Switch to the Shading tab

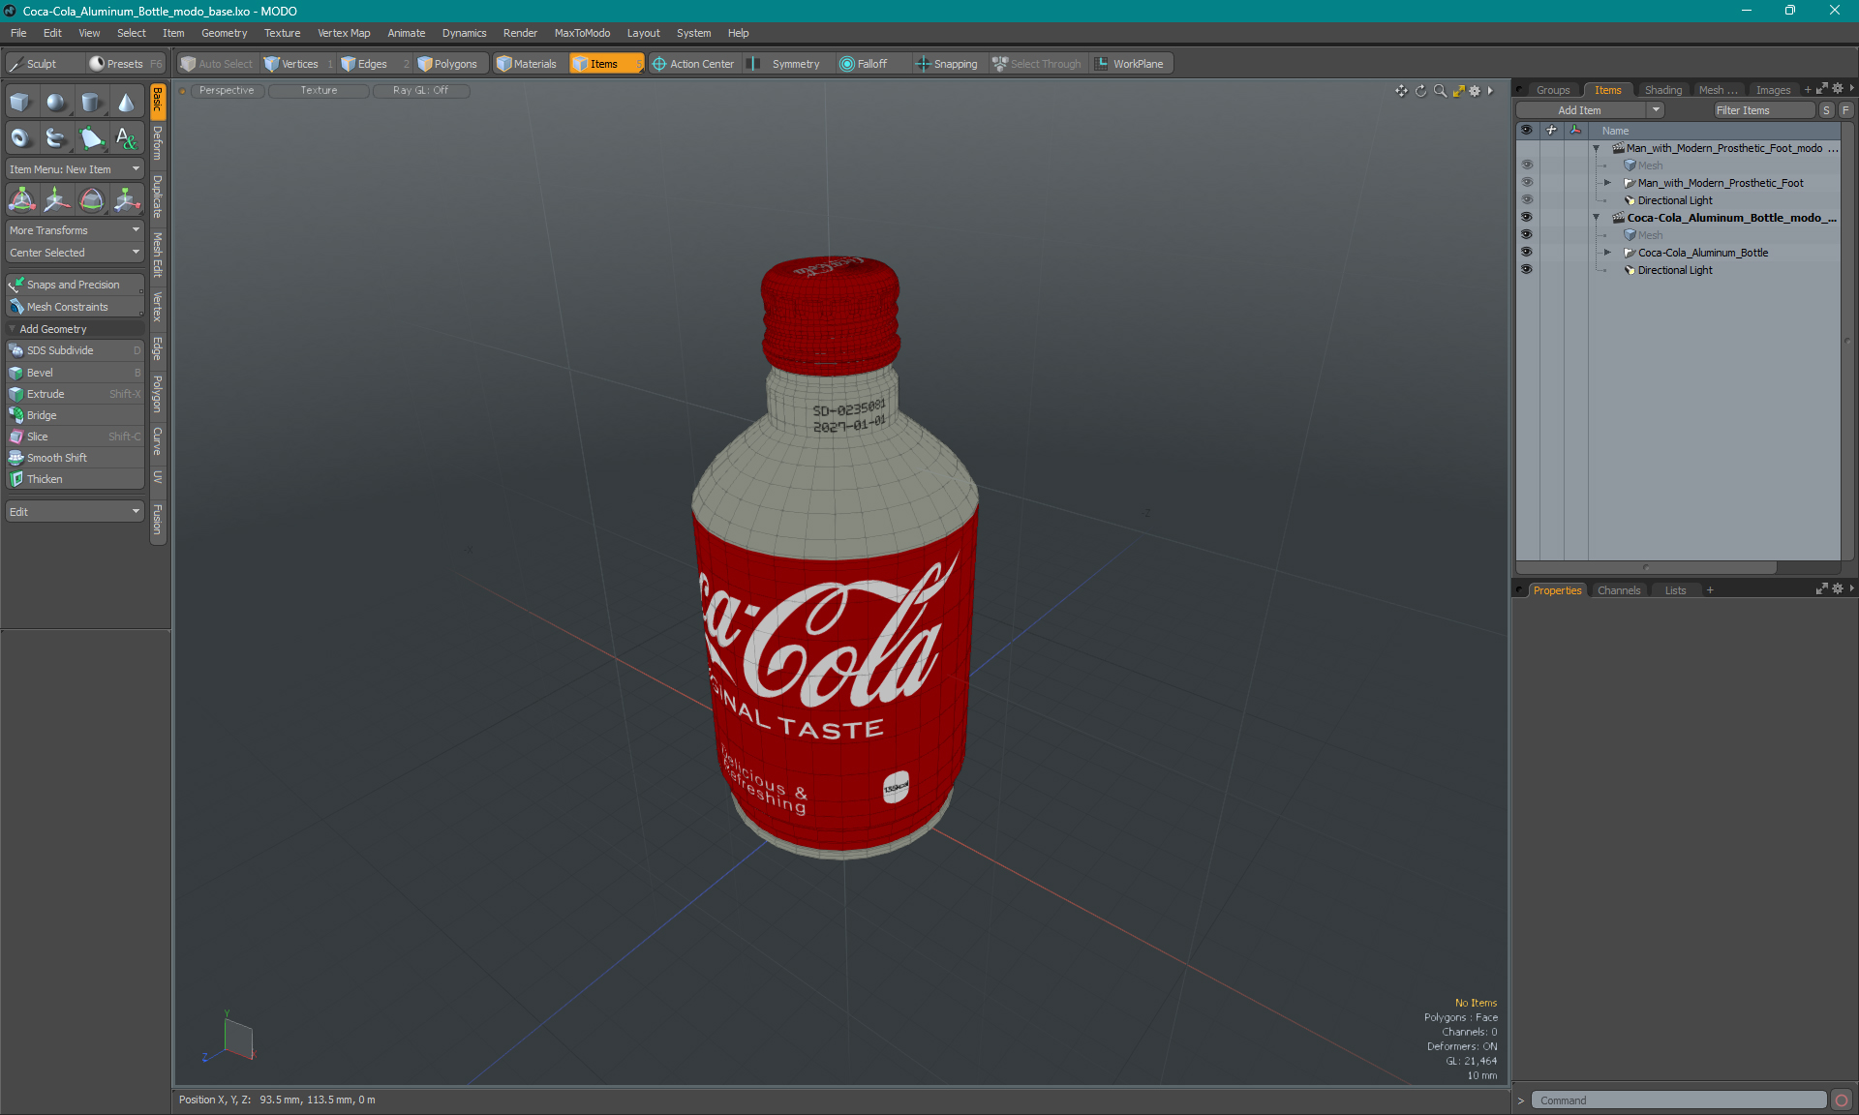coord(1663,89)
